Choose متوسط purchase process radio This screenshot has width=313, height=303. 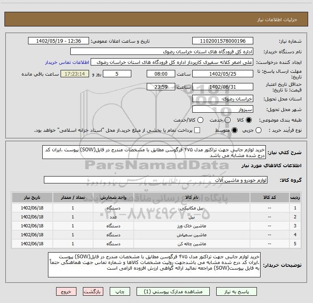pos(235,130)
